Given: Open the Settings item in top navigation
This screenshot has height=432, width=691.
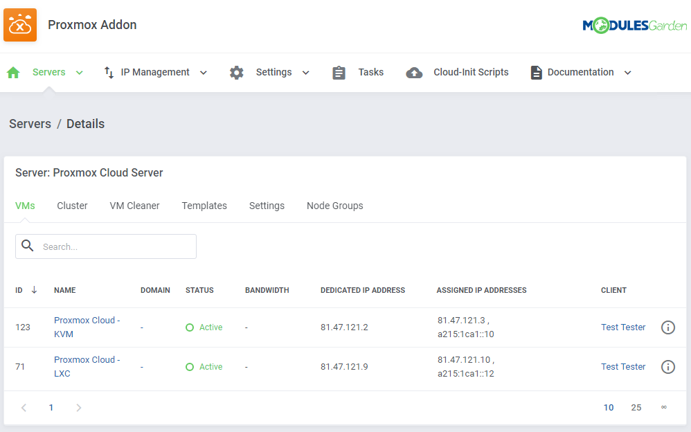Looking at the screenshot, I should (x=273, y=72).
